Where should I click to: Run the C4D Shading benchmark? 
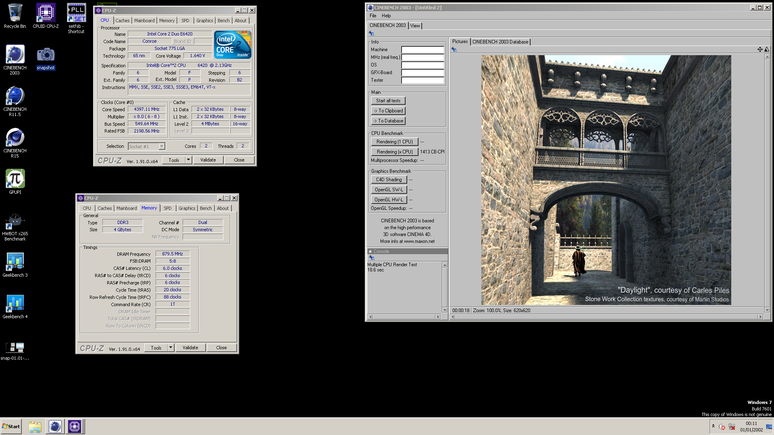coord(389,180)
